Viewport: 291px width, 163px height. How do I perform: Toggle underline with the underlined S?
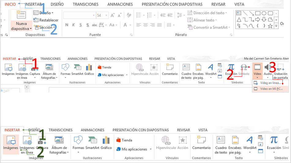80,25
